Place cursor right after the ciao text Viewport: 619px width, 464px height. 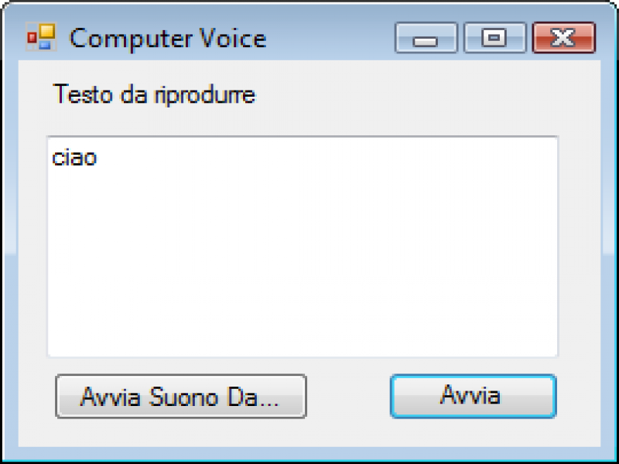click(x=99, y=158)
